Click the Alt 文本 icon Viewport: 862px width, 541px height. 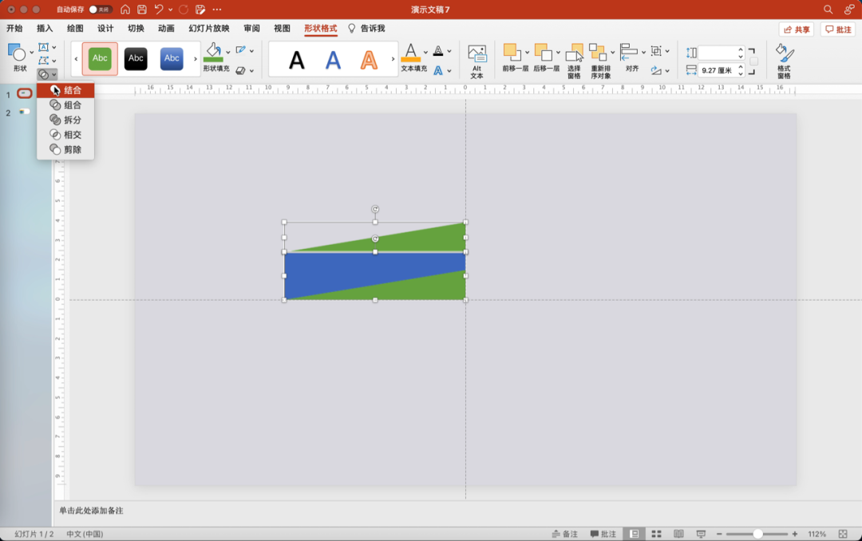click(476, 54)
